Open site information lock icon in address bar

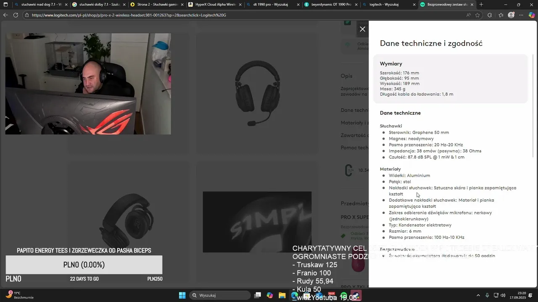tap(26, 15)
